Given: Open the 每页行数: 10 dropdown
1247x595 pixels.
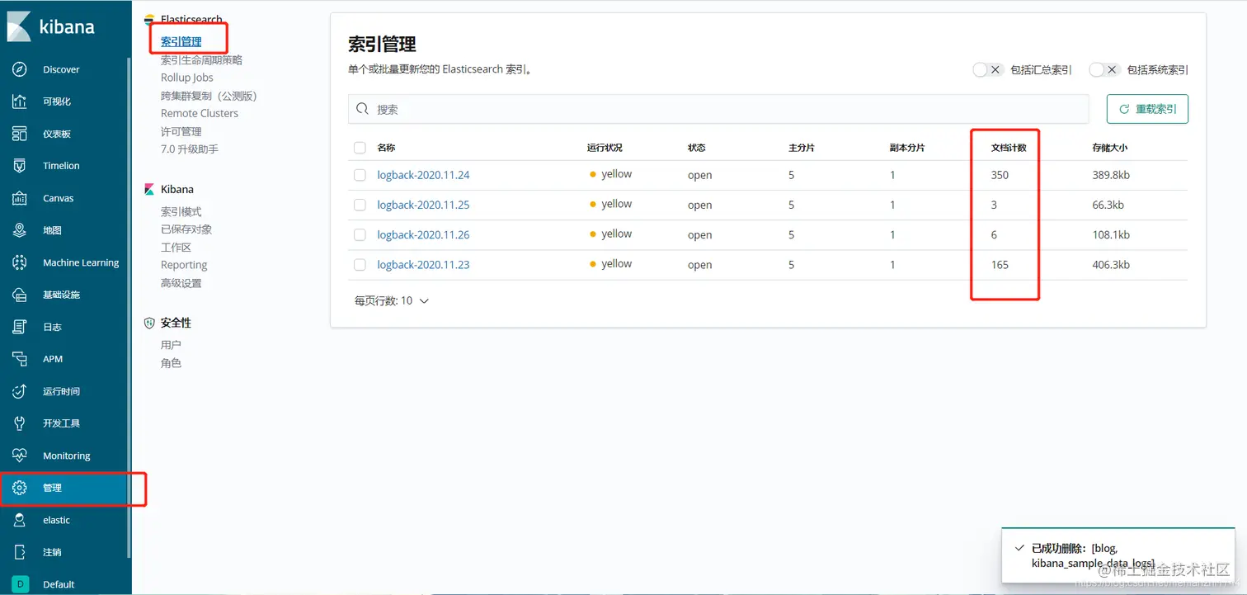Looking at the screenshot, I should tap(392, 301).
